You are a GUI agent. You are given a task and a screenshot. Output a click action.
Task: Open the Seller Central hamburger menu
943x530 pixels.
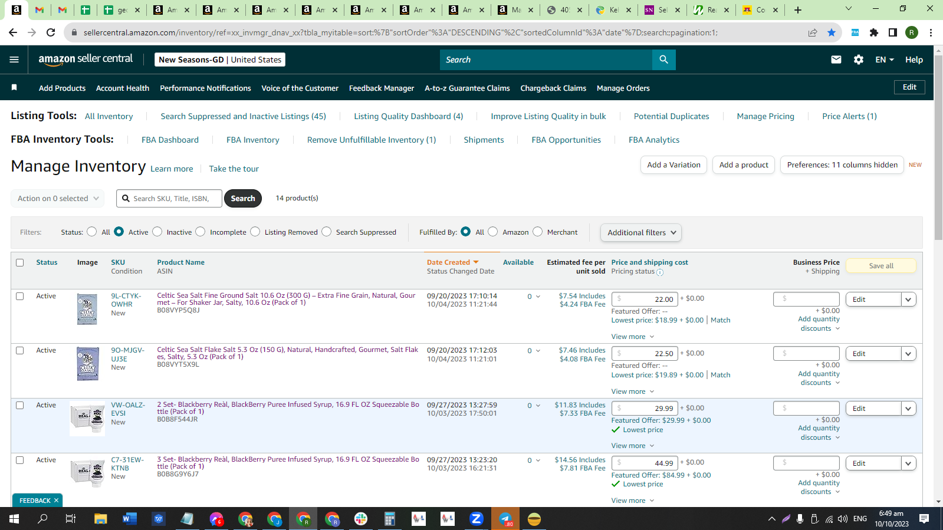14,60
